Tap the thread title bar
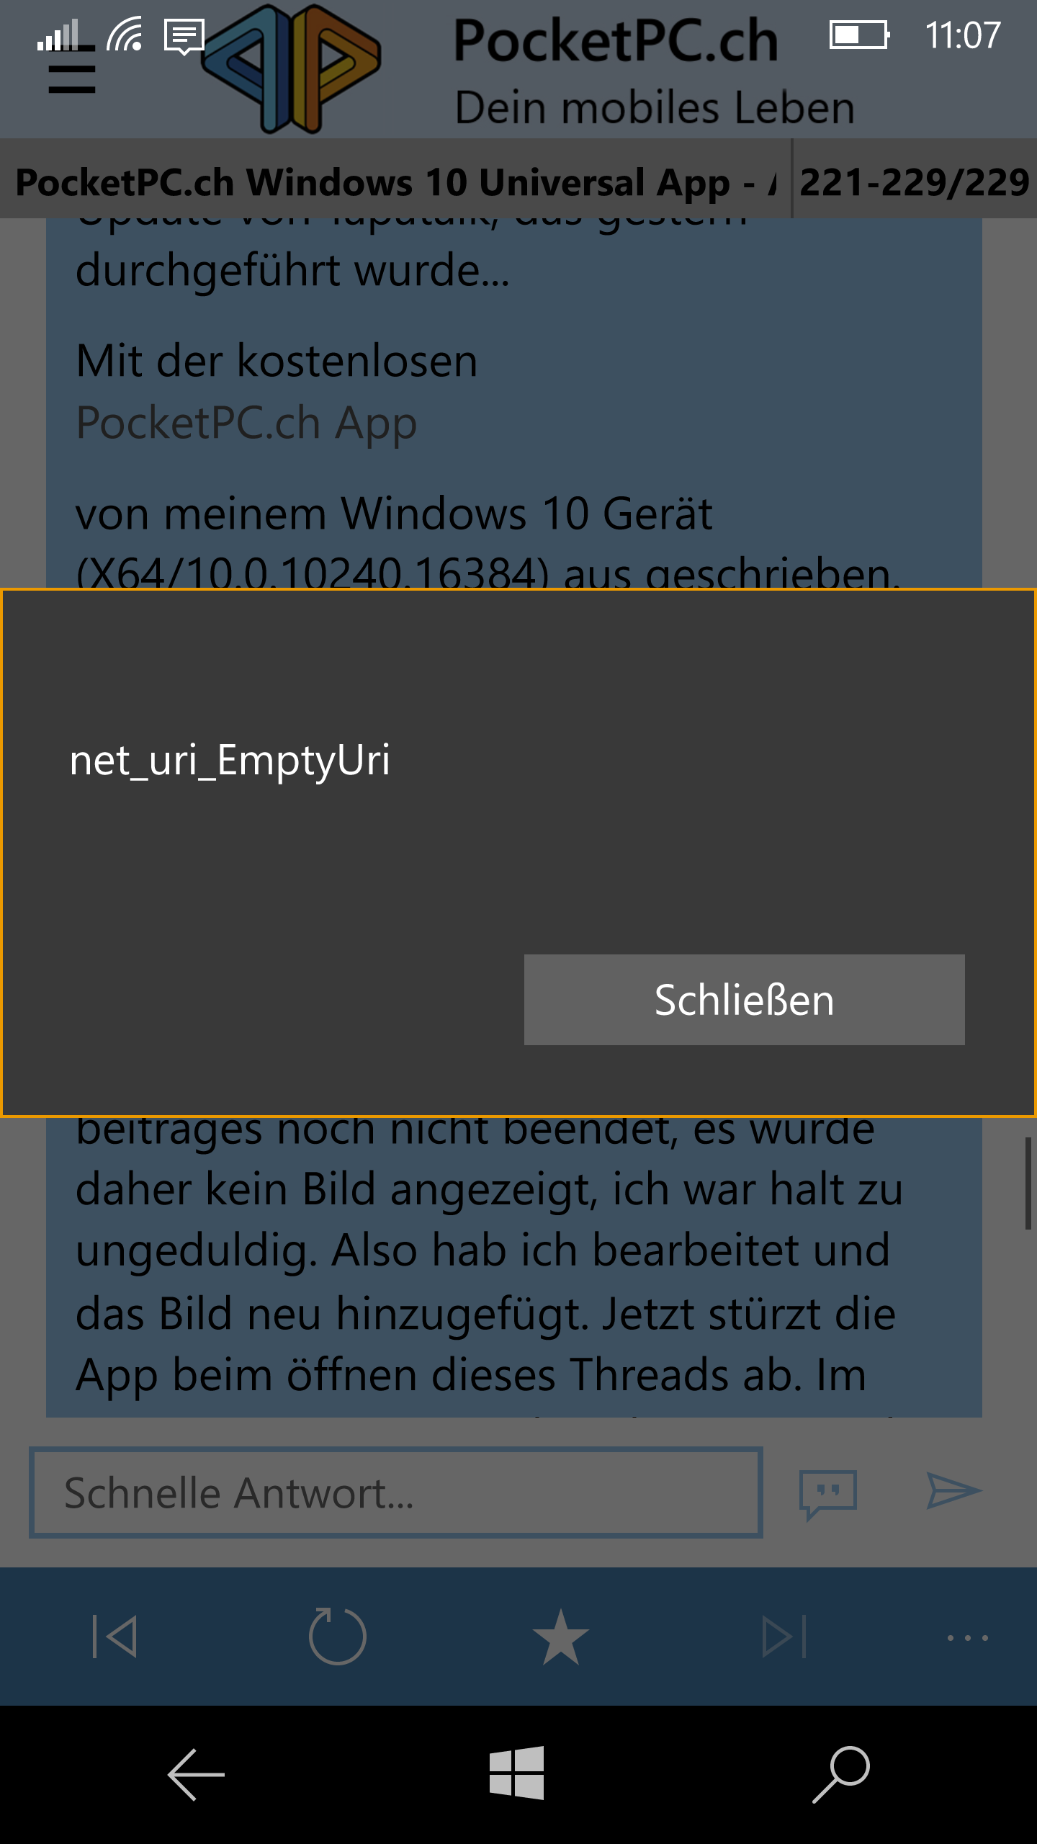1037x1844 pixels. point(396,181)
